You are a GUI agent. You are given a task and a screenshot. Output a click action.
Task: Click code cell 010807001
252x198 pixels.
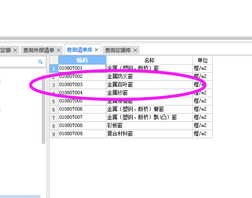pos(82,68)
